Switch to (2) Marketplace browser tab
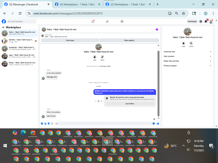 pyautogui.click(x=128, y=4)
